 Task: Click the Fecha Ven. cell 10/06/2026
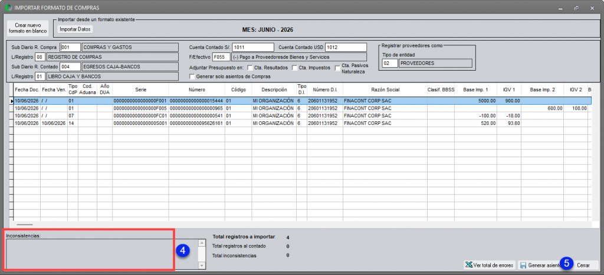click(54, 123)
